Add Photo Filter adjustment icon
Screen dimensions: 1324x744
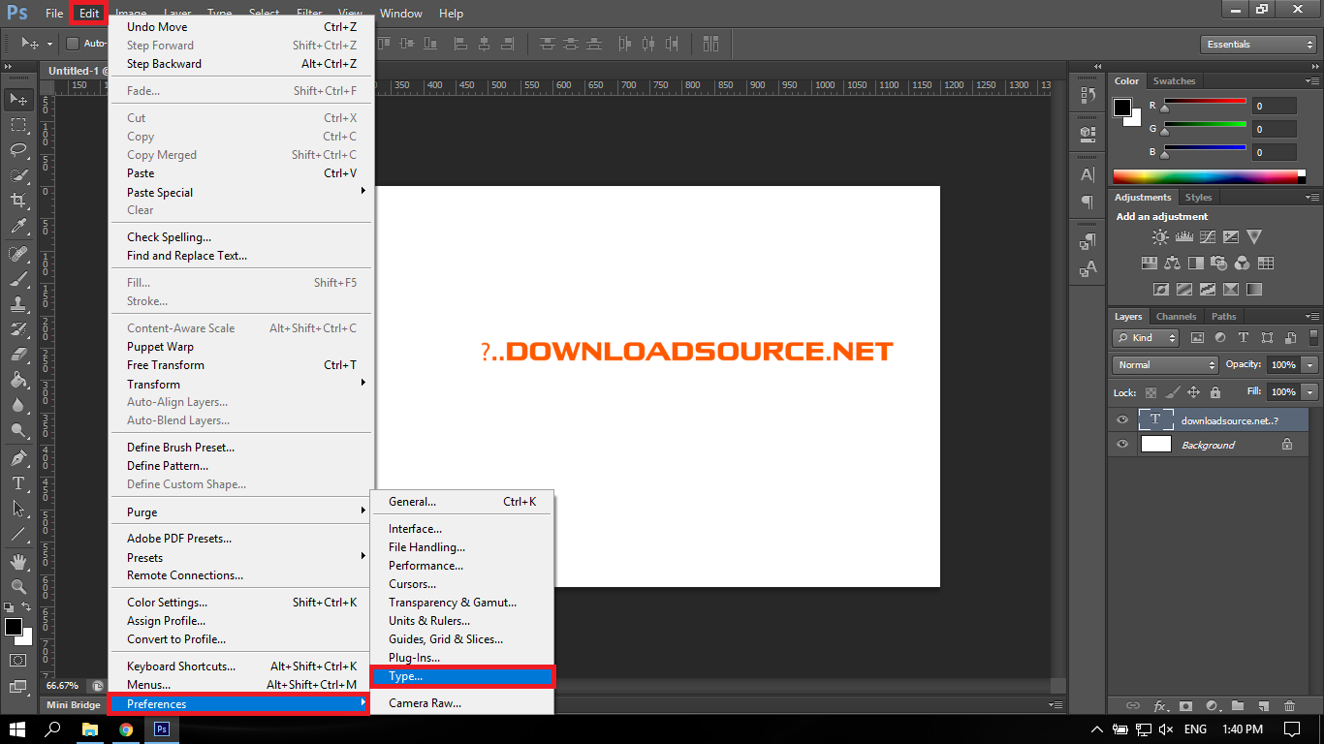click(1219, 263)
